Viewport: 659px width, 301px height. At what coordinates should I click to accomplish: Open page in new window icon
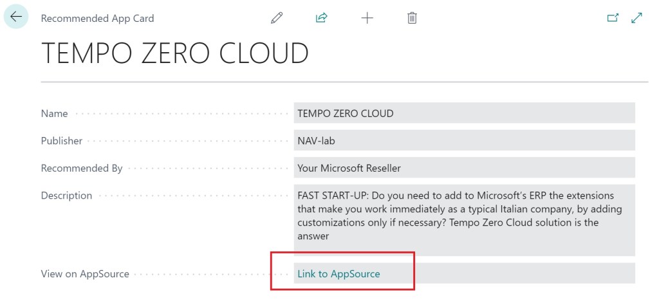[613, 18]
